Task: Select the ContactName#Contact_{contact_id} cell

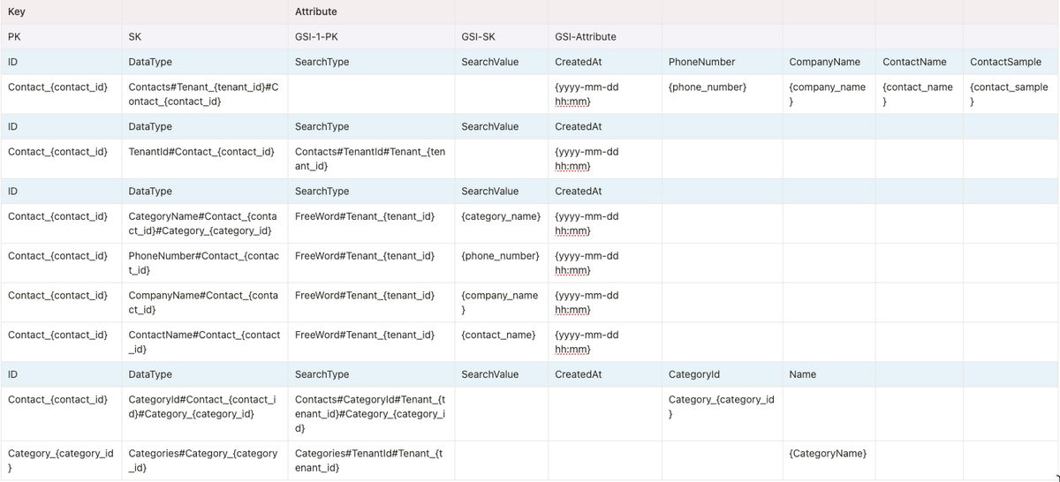Action: [205, 342]
